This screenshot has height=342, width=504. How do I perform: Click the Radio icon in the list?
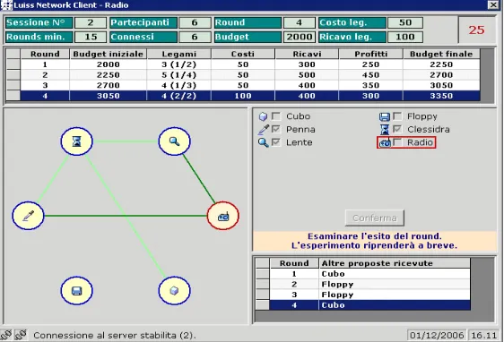tap(385, 143)
